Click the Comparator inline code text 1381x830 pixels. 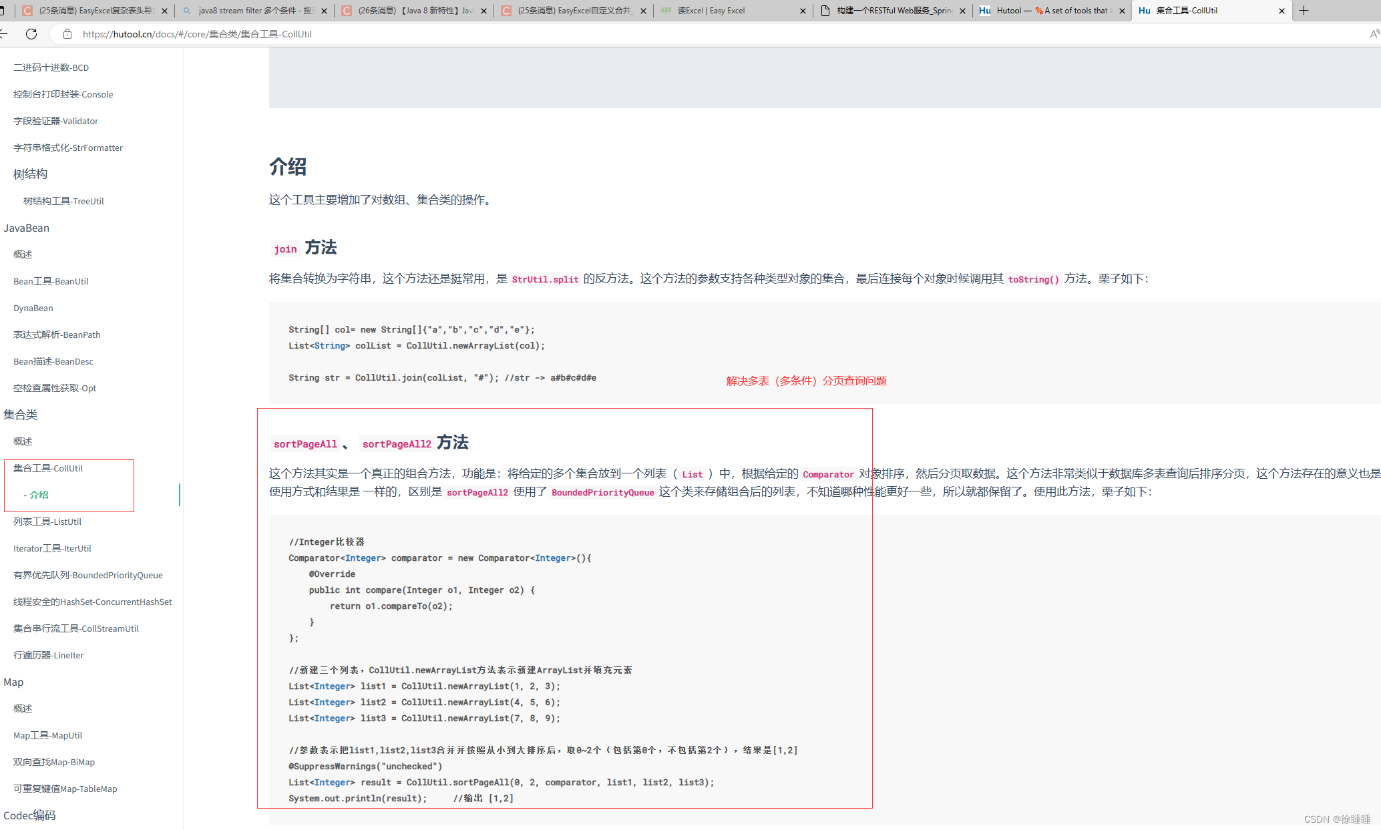828,474
